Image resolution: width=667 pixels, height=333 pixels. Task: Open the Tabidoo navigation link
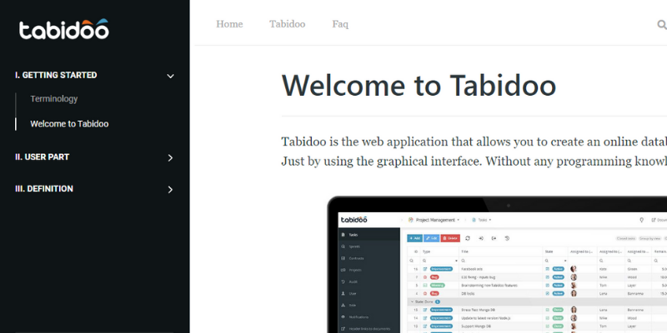(x=287, y=24)
